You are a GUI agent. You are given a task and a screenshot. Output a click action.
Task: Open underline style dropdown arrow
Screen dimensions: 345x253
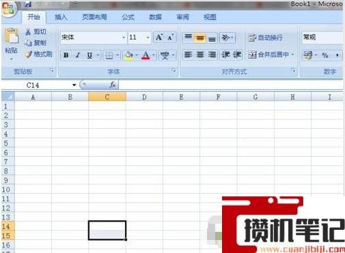pyautogui.click(x=98, y=55)
